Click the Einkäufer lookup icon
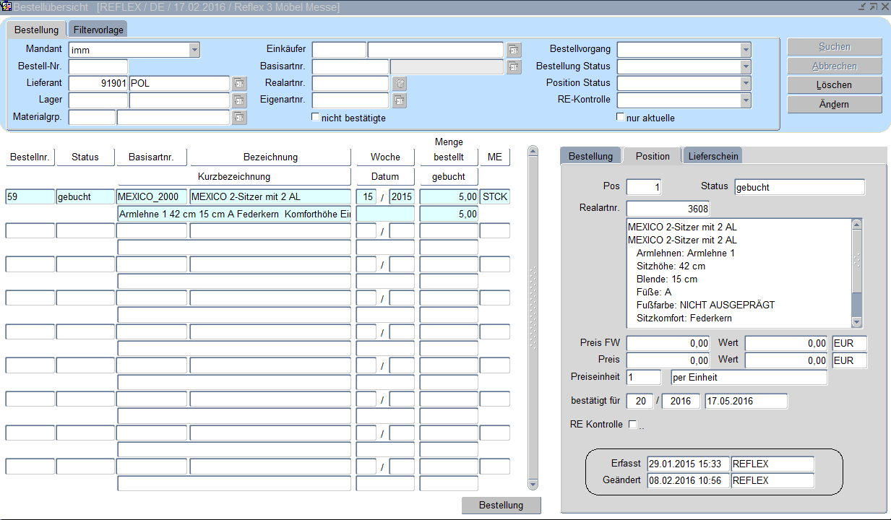The width and height of the screenshot is (891, 520). pos(513,50)
